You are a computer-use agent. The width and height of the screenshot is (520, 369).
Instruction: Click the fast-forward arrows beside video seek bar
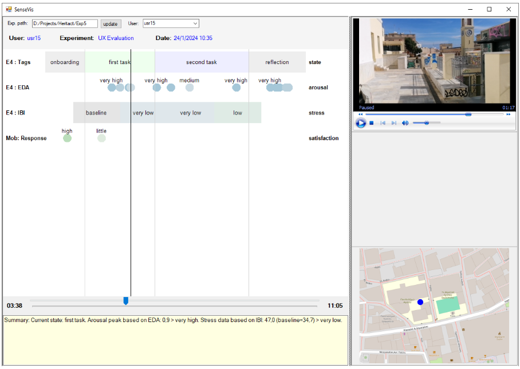pyautogui.click(x=508, y=114)
